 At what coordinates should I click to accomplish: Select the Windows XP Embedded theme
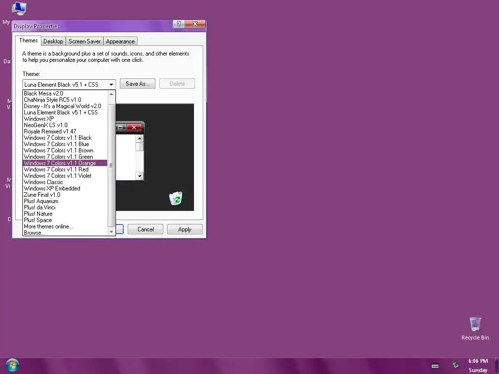tap(65, 188)
